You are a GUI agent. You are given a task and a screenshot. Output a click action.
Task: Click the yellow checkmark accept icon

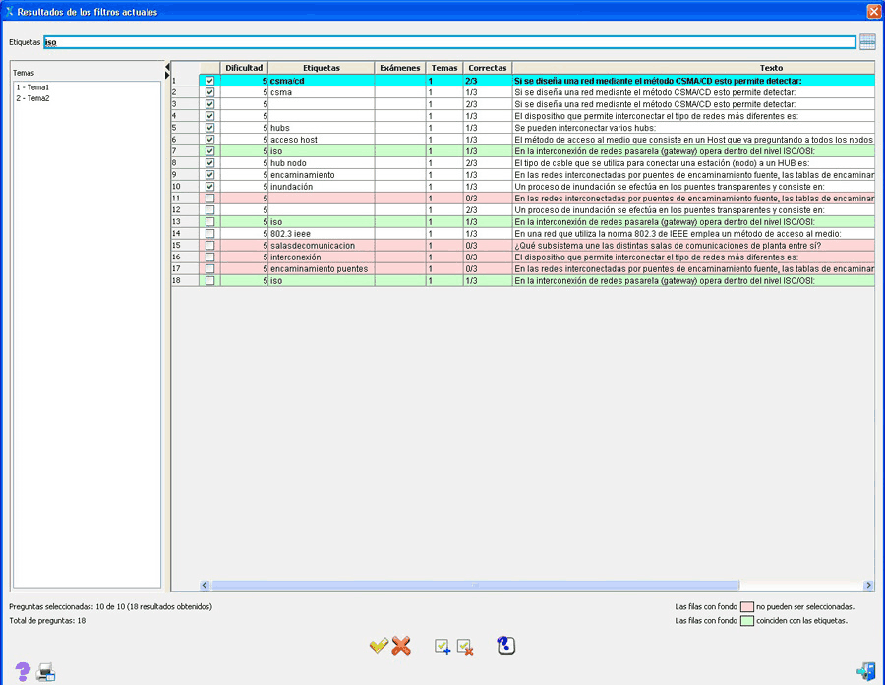[379, 646]
